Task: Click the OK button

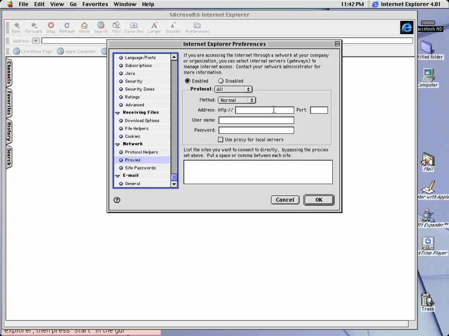Action: click(319, 200)
